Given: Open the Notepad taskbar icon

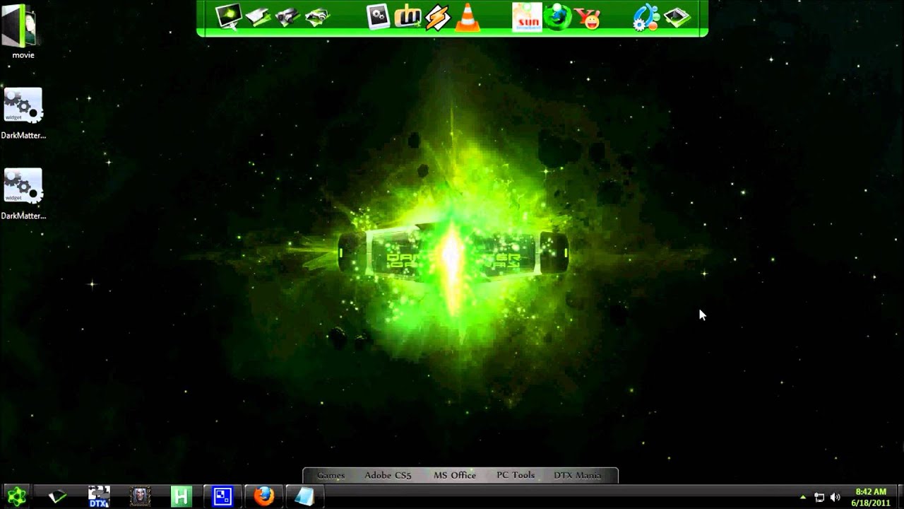Looking at the screenshot, I should point(304,496).
